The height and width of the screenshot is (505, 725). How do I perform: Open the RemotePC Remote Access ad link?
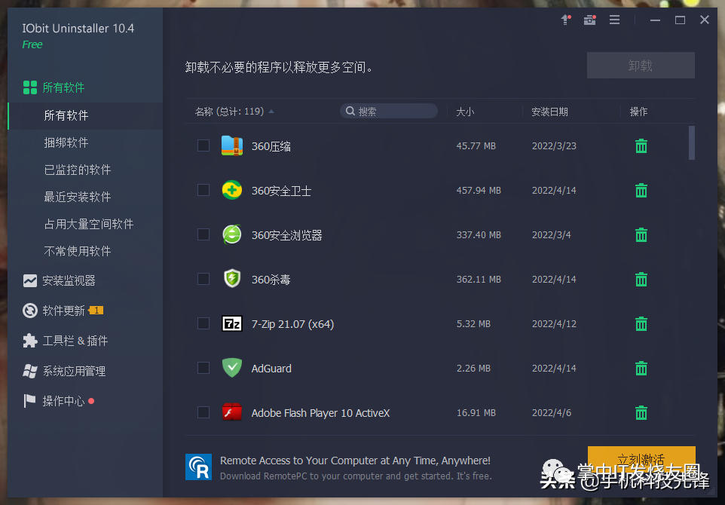point(356,467)
